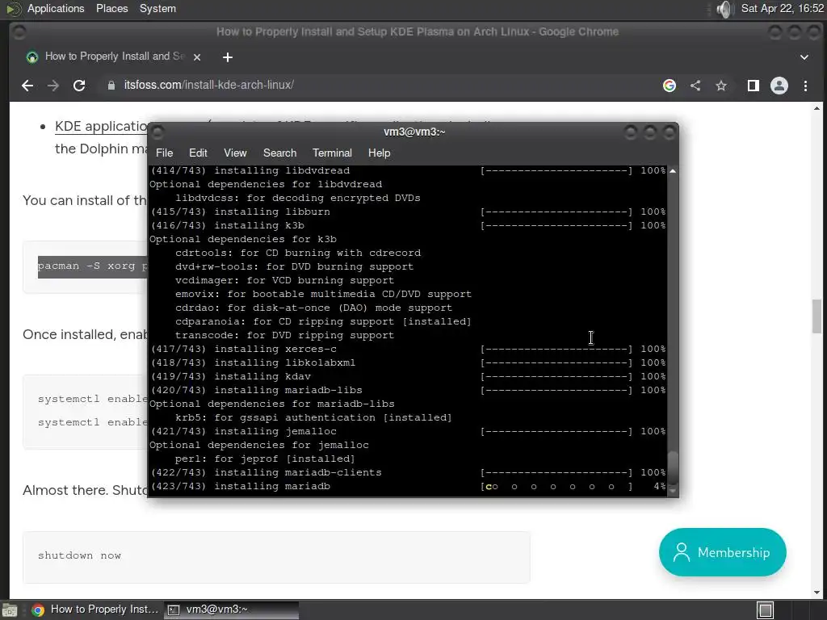Click the volume speaker icon in panel
827x620 pixels.
[x=725, y=8]
